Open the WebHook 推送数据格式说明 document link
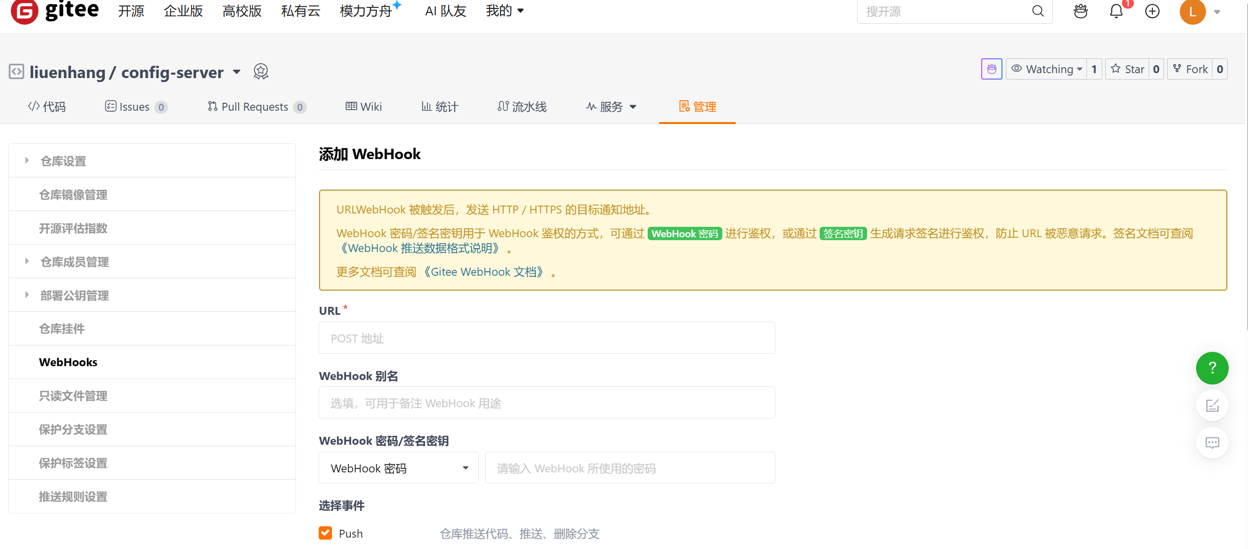The height and width of the screenshot is (549, 1248). pos(421,248)
